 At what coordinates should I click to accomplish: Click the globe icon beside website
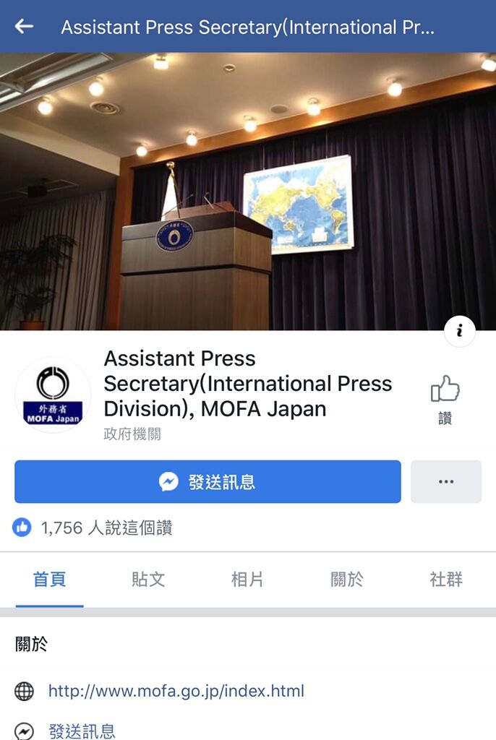tap(24, 692)
